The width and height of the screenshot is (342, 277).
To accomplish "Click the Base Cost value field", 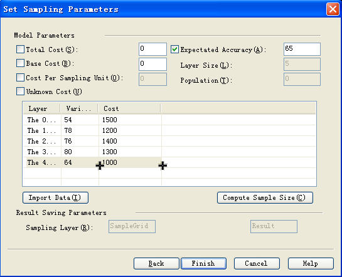I will (152, 64).
